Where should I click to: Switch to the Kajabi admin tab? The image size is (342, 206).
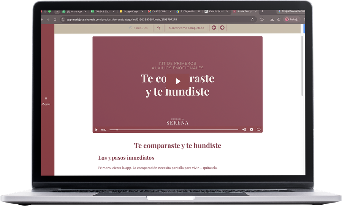coord(215,11)
